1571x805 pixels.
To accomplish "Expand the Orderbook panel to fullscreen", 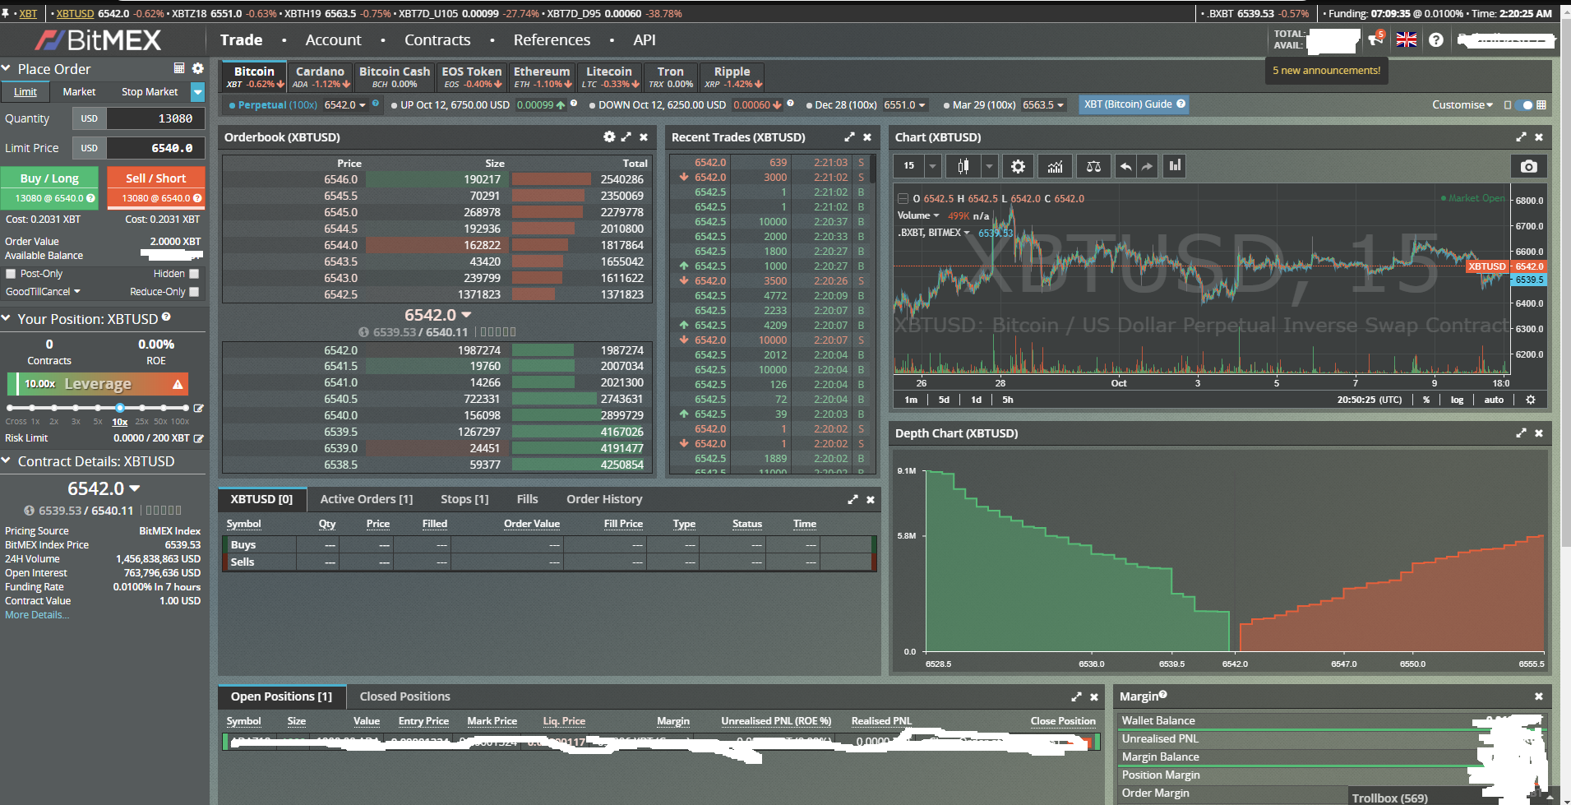I will (626, 137).
